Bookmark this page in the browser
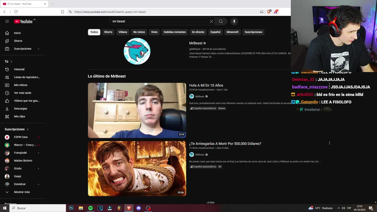Viewport: 377px width, 212px height. (62, 12)
